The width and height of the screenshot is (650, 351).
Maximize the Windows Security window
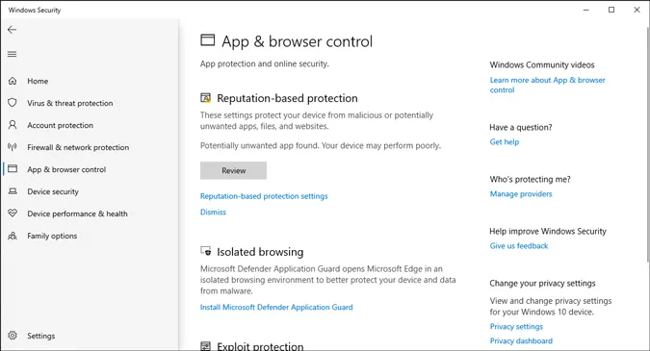tap(611, 10)
